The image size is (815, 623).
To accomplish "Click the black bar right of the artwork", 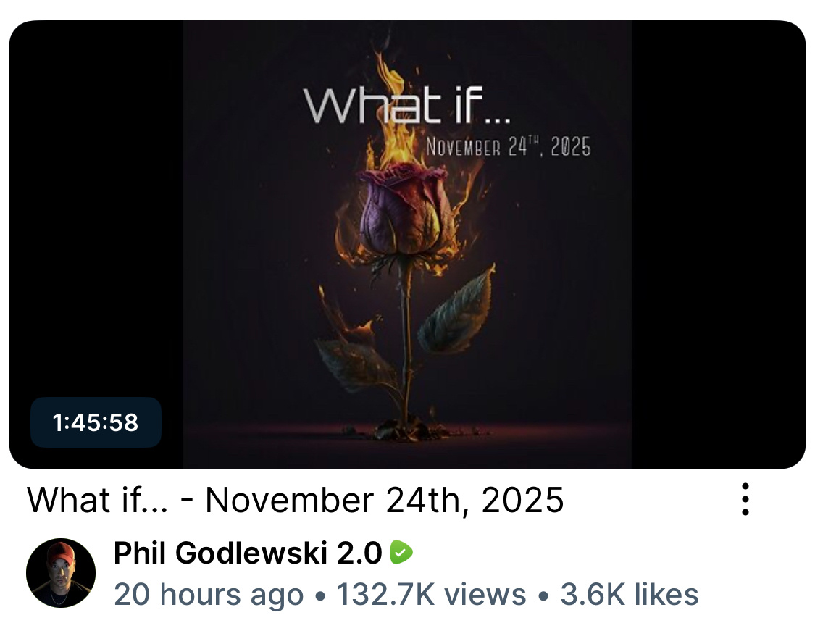I will pos(719,245).
